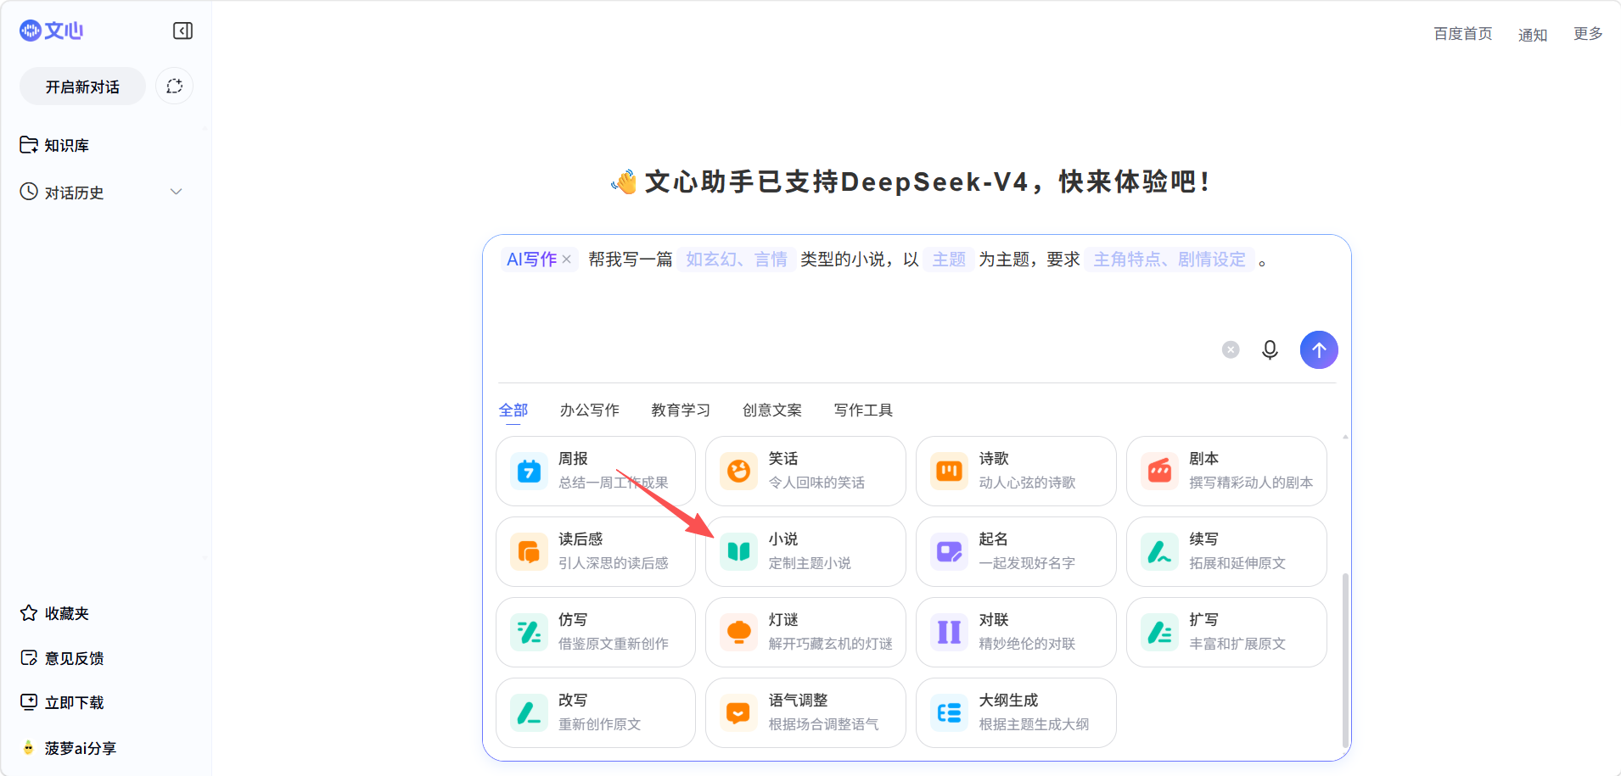The width and height of the screenshot is (1621, 776).
Task: Clear the input with the gray X icon
Action: click(x=1231, y=349)
